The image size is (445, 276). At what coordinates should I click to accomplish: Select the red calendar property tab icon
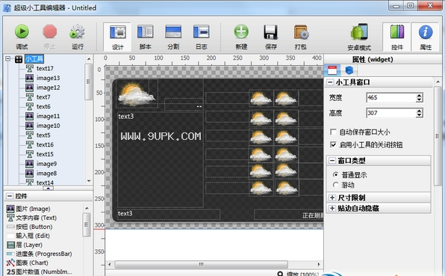(332, 70)
